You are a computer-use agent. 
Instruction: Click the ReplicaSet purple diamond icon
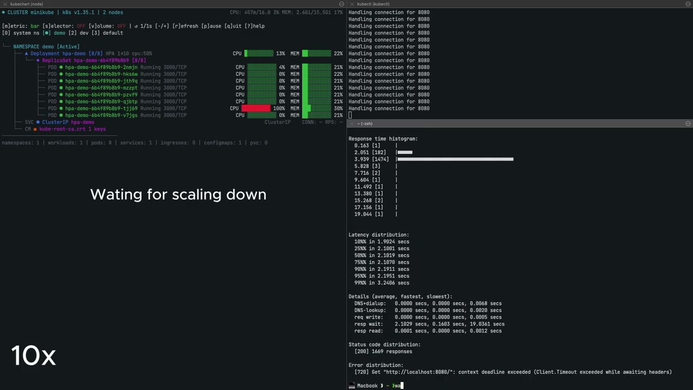[x=38, y=61]
